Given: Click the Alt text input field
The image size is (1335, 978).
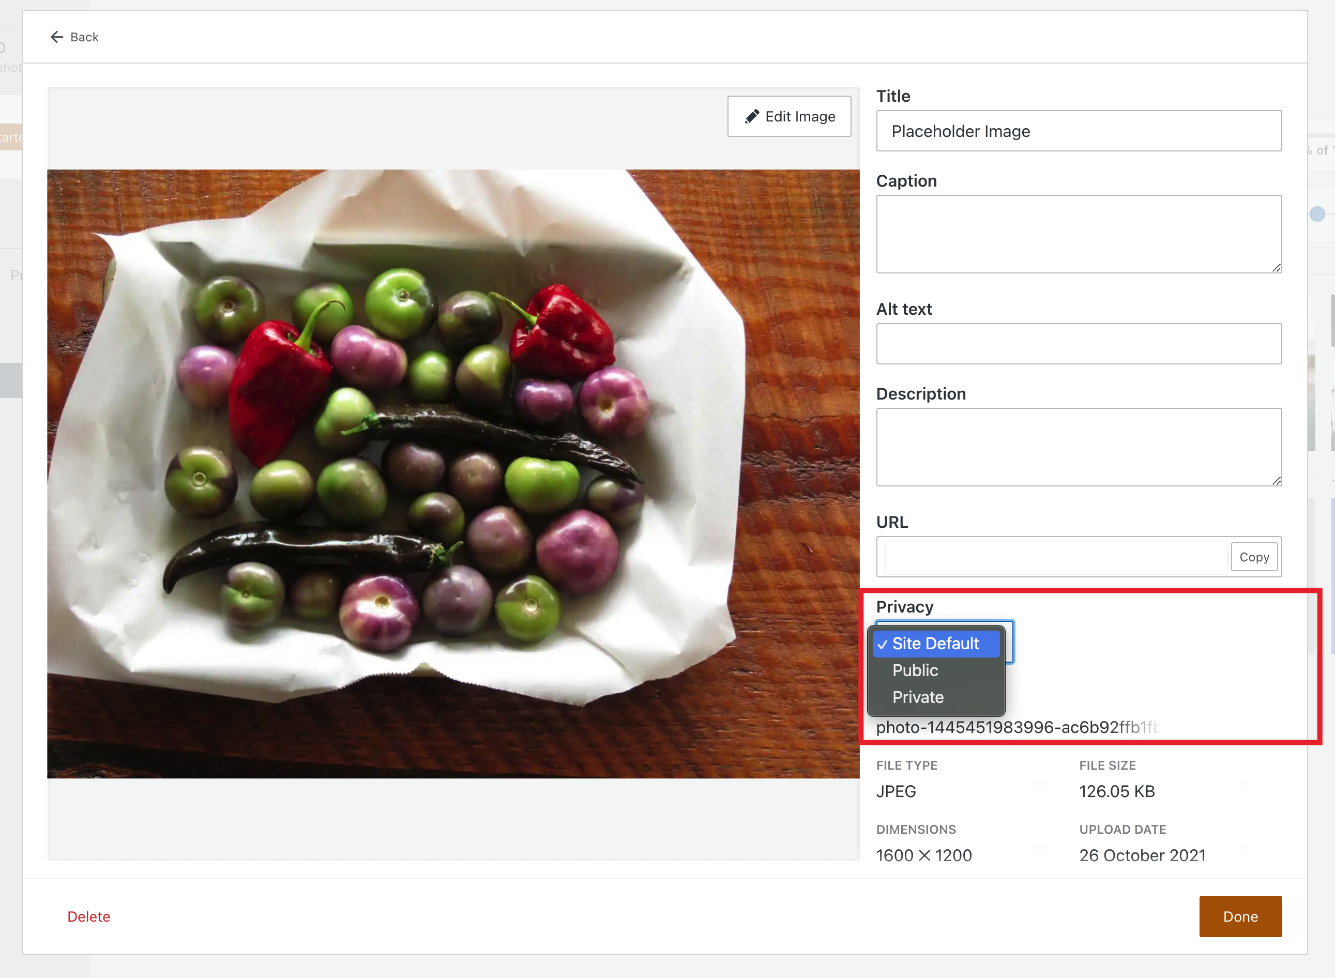Looking at the screenshot, I should coord(1078,343).
